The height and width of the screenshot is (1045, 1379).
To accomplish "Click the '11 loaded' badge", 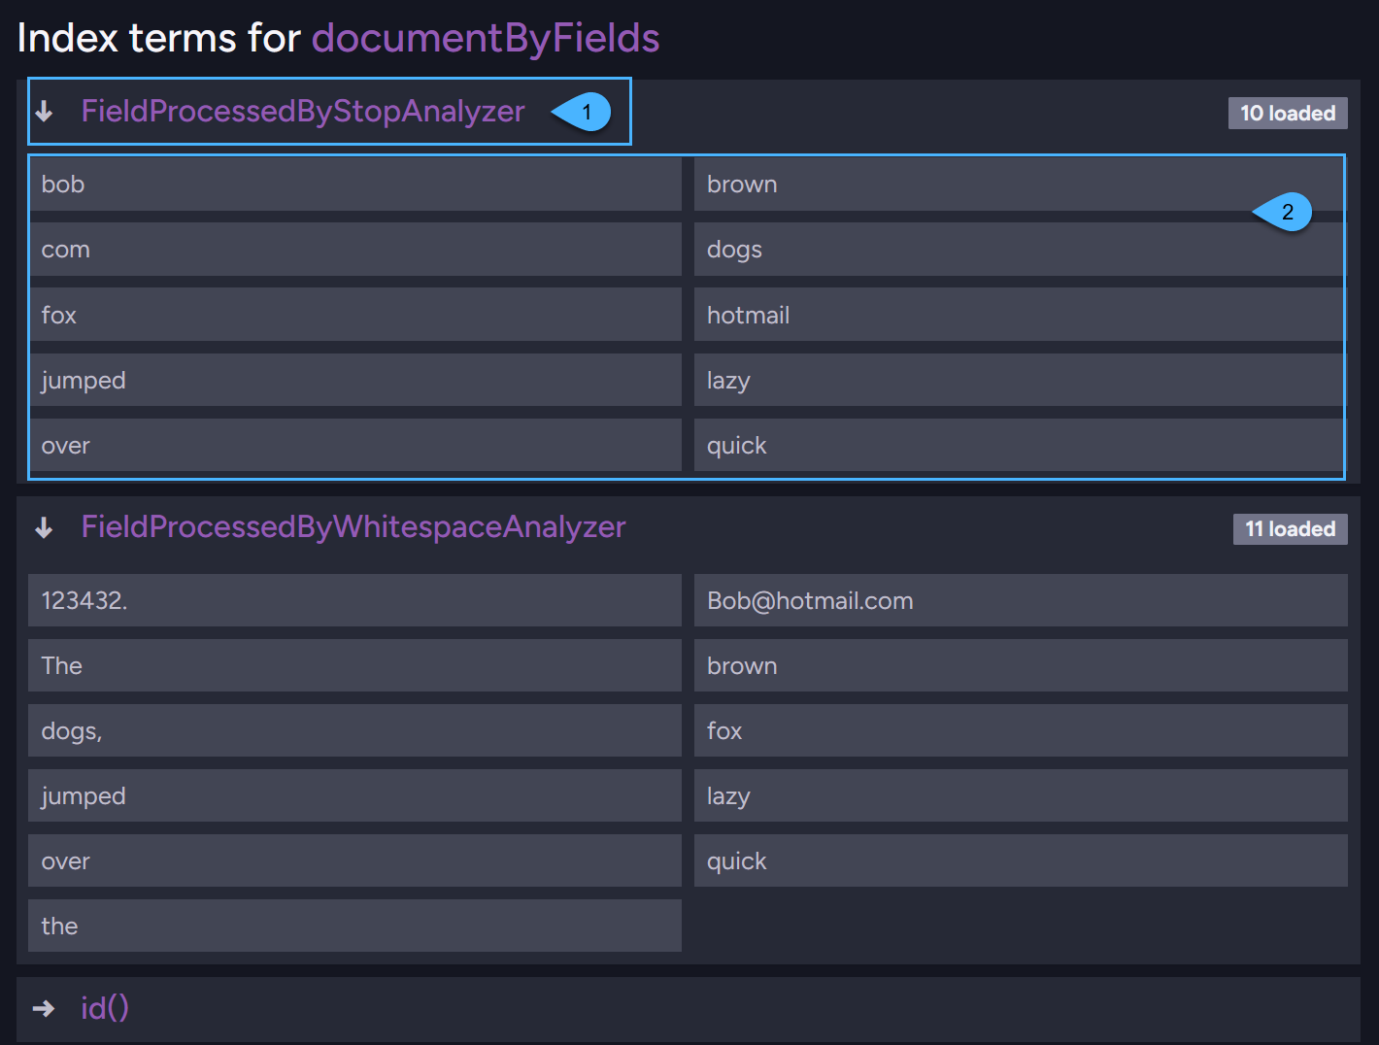I will (1291, 529).
